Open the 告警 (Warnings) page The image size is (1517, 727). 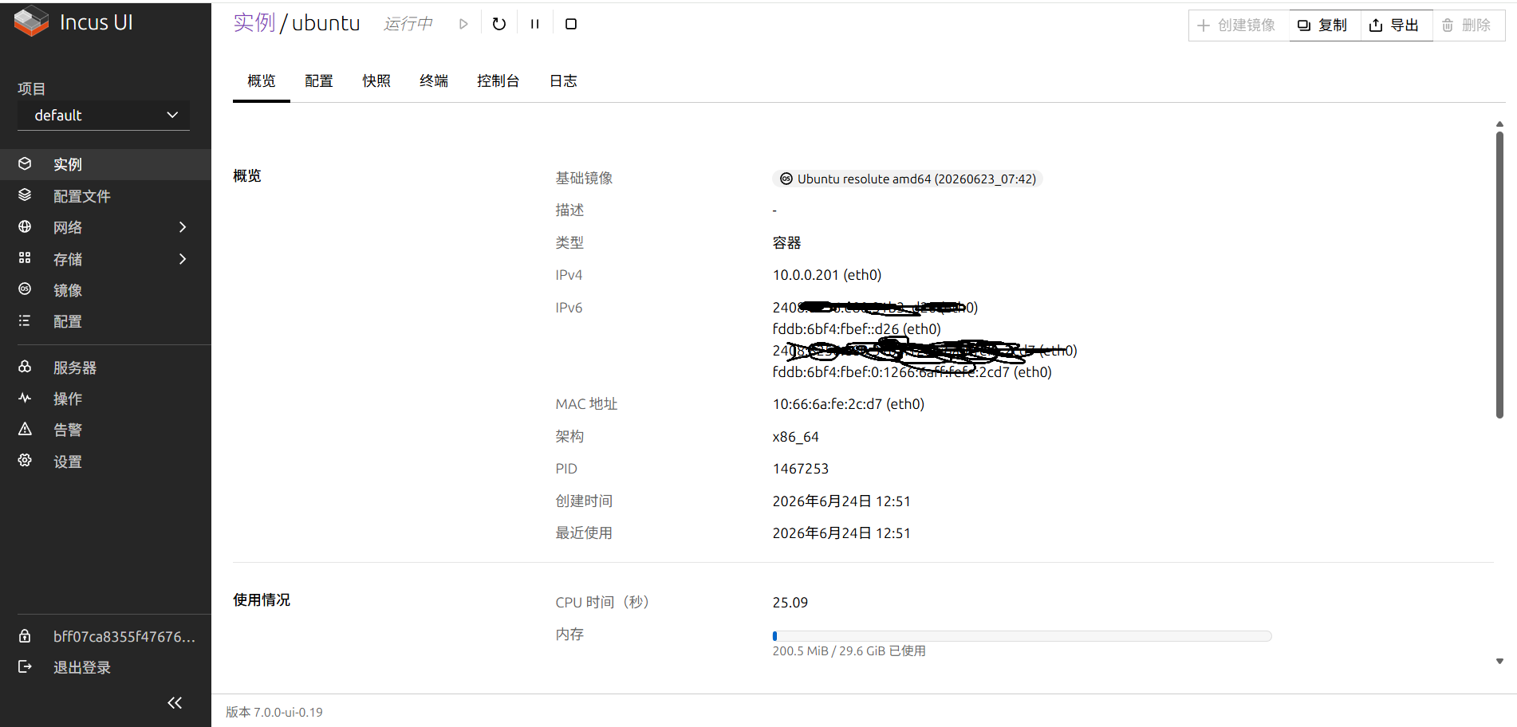click(105, 430)
